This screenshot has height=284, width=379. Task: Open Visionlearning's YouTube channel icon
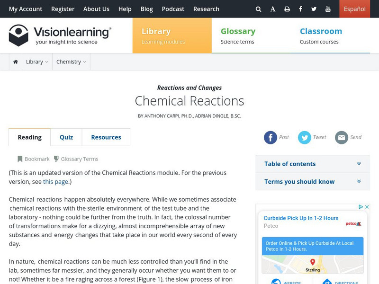(x=328, y=9)
